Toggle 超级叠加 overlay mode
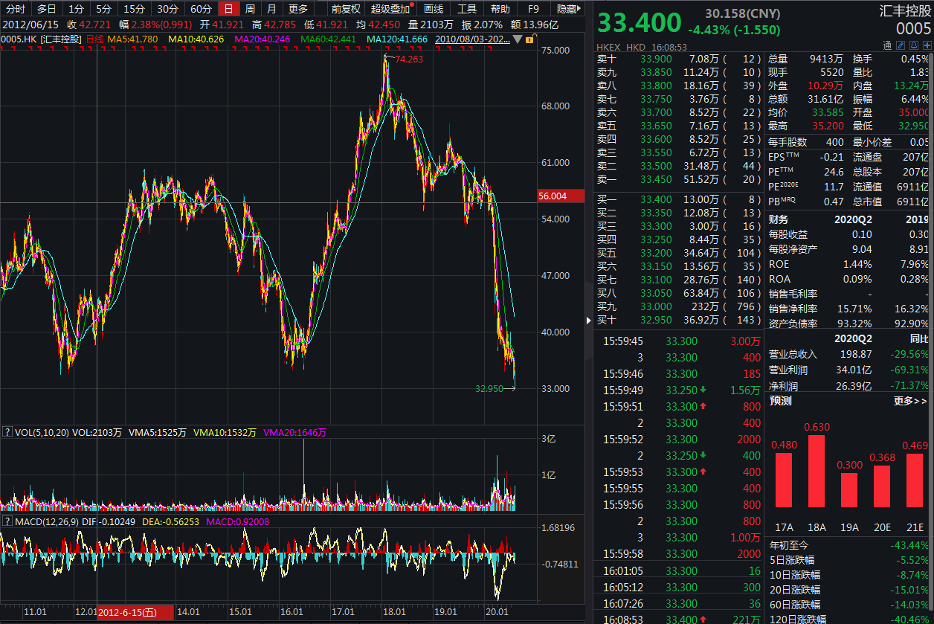 pos(390,9)
